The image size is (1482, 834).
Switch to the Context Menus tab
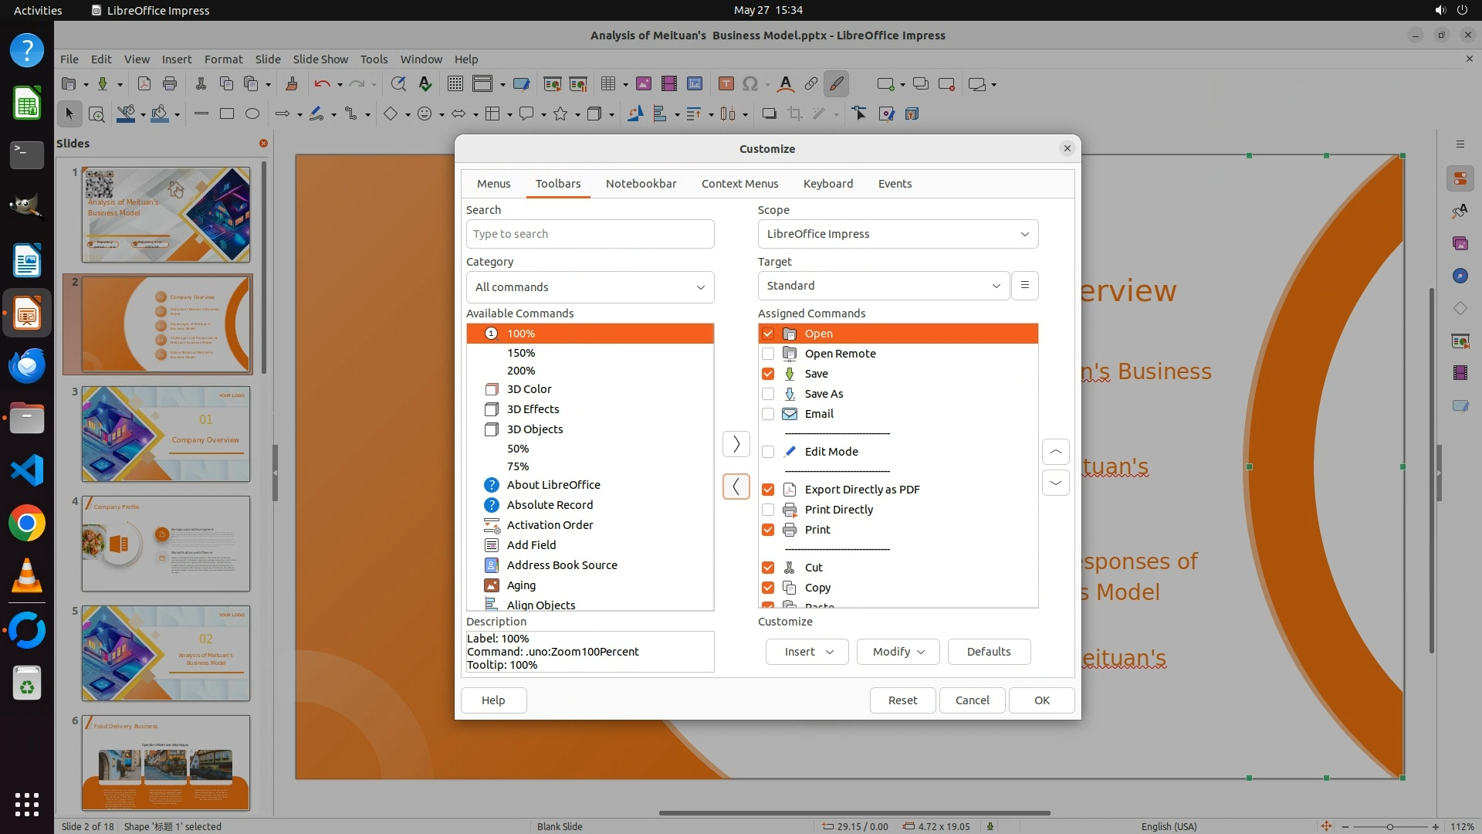(739, 184)
